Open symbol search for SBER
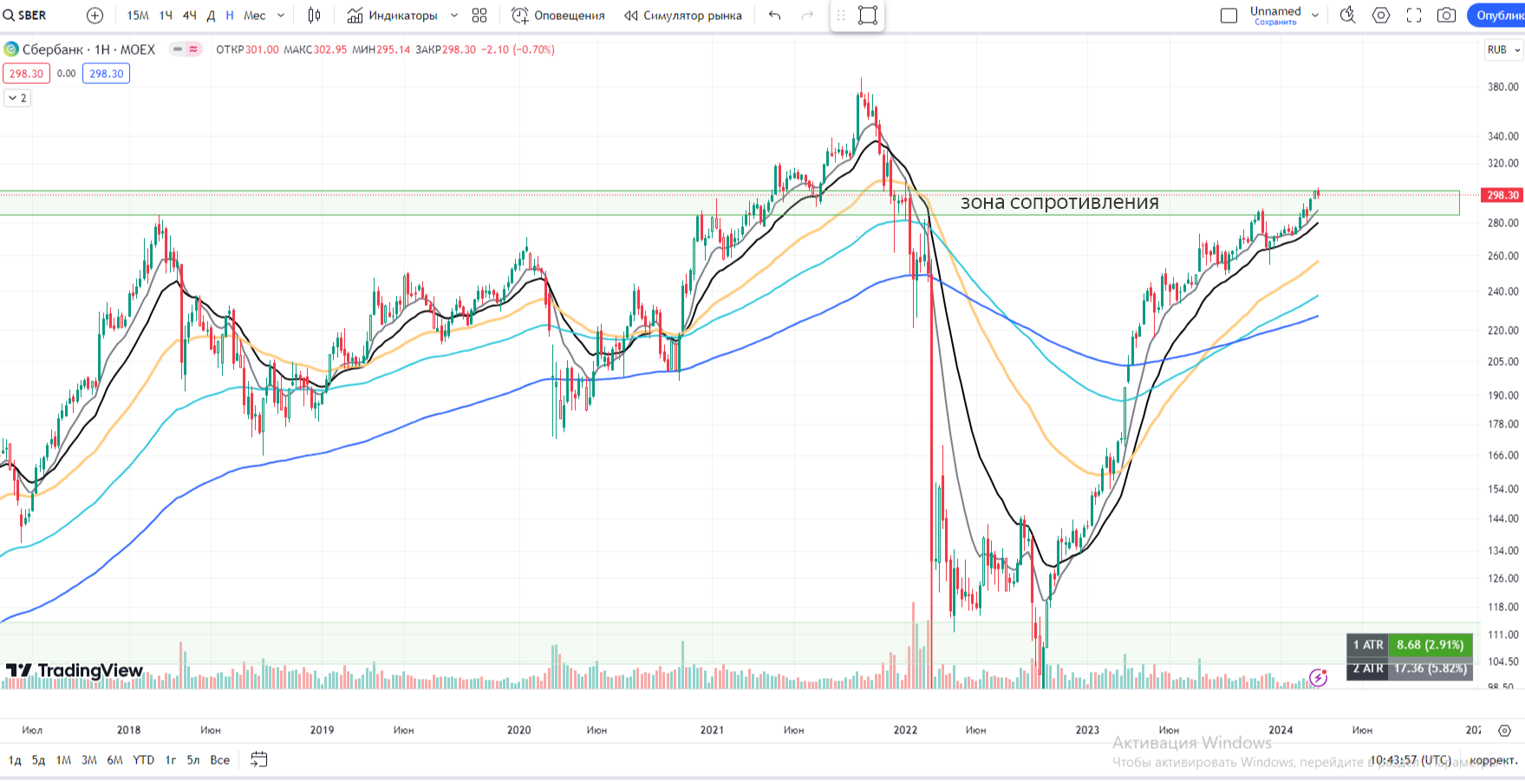Viewport: 1525px width, 781px height. coord(26,16)
